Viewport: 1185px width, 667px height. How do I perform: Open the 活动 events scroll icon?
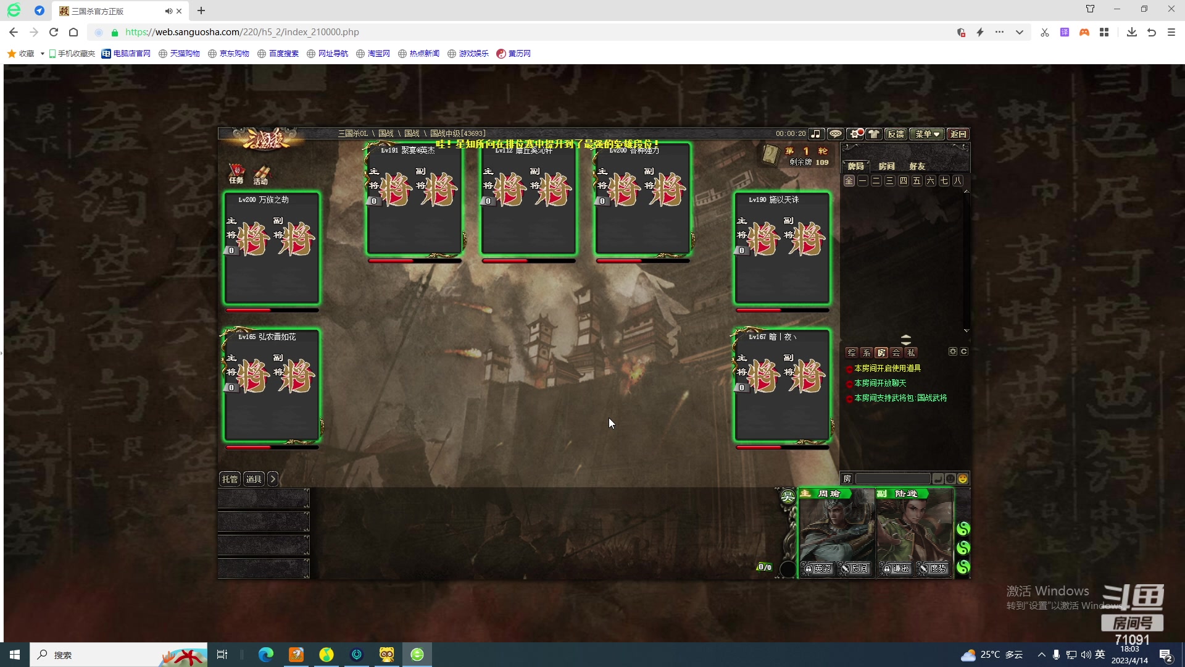coord(261,175)
